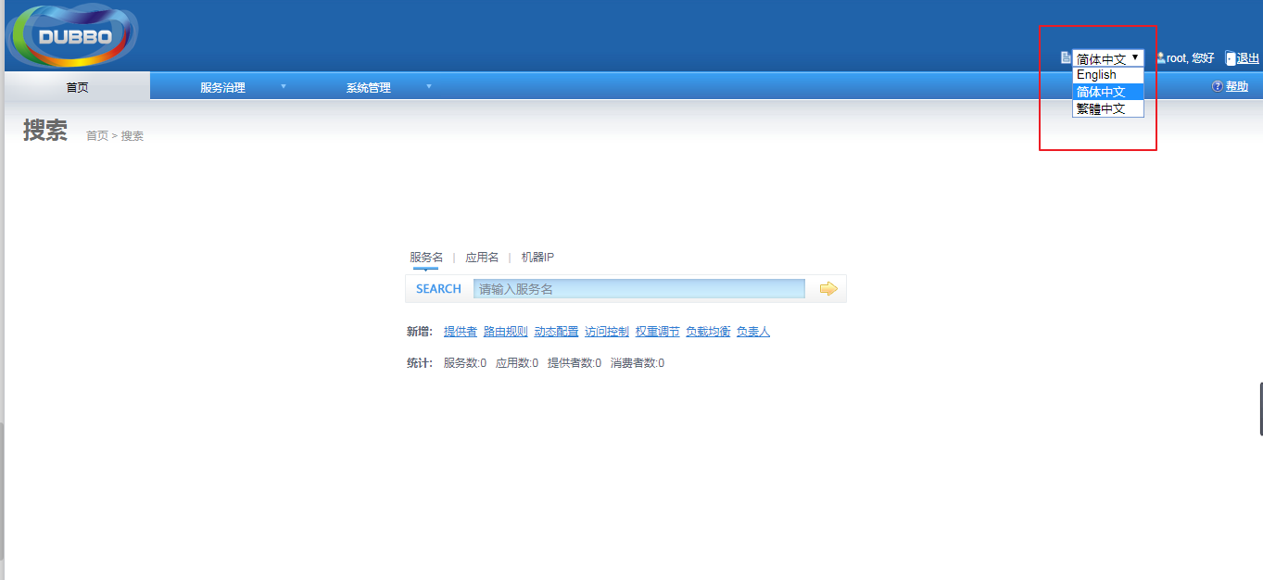Screen dimensions: 1263x580
Task: Switch to the 应用名 search tab
Action: pos(481,257)
